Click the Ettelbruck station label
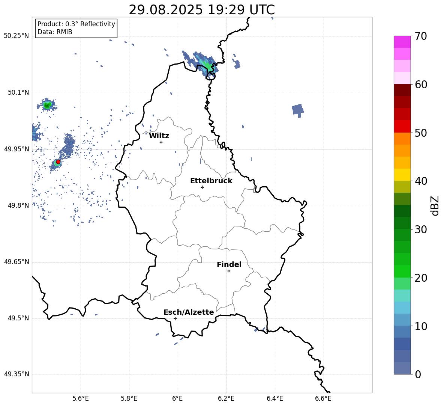The width and height of the screenshot is (444, 406). point(211,181)
